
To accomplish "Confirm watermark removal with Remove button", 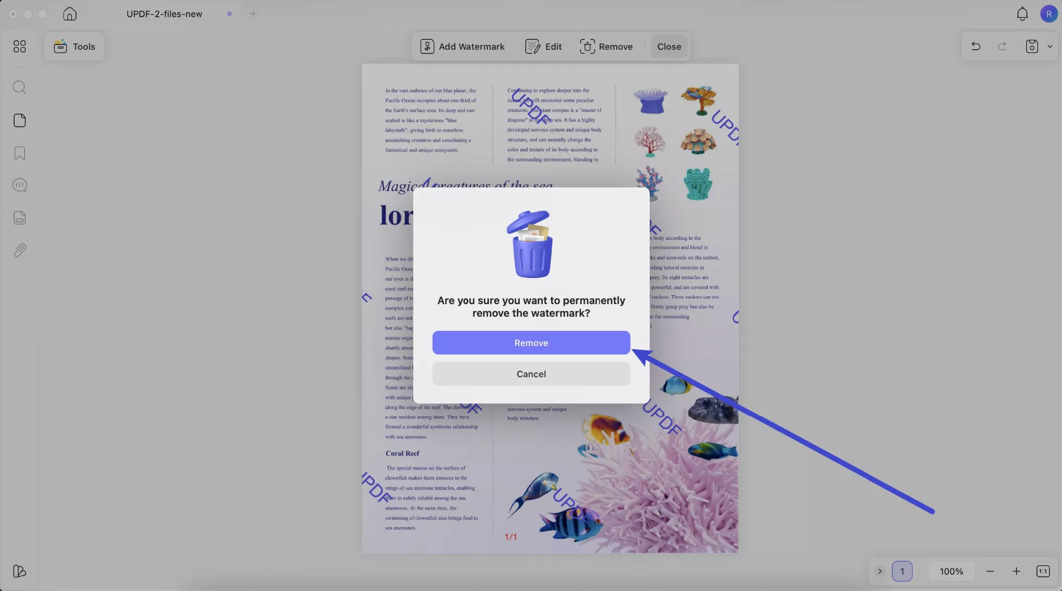I will pyautogui.click(x=531, y=343).
